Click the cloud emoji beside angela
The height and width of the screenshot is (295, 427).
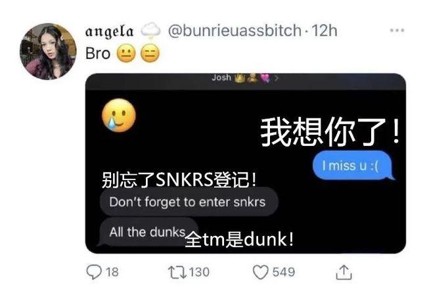[x=150, y=30]
